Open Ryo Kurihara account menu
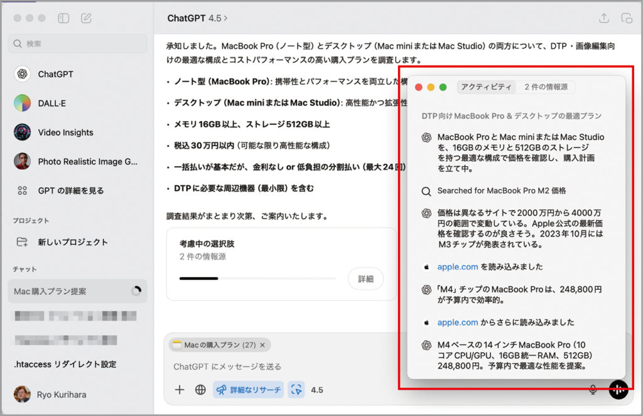The image size is (643, 416). point(62,394)
